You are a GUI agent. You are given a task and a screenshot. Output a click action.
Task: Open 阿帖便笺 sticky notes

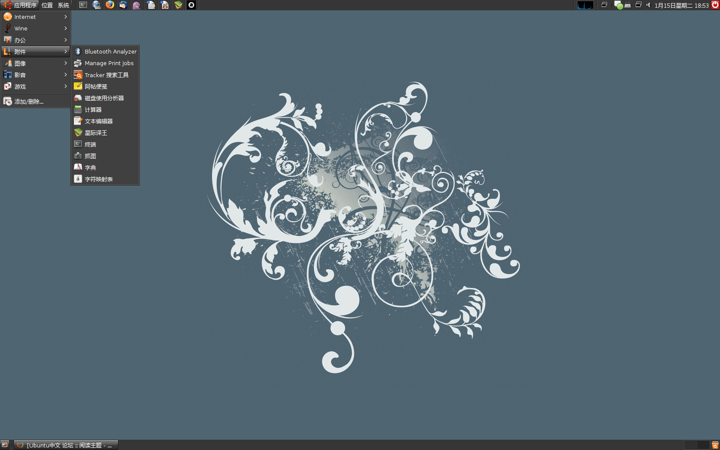[105, 87]
